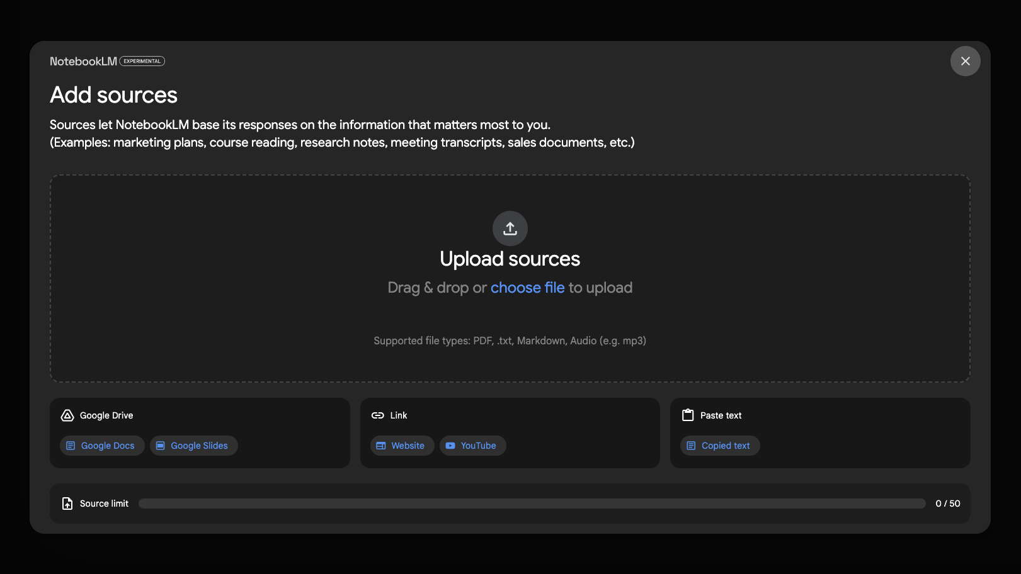Click the 0 / 50 source count

tap(948, 504)
